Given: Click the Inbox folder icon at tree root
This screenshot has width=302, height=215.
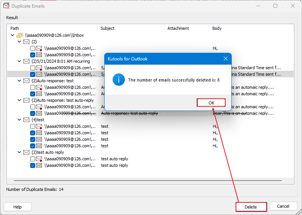Looking at the screenshot, I should tap(19, 35).
